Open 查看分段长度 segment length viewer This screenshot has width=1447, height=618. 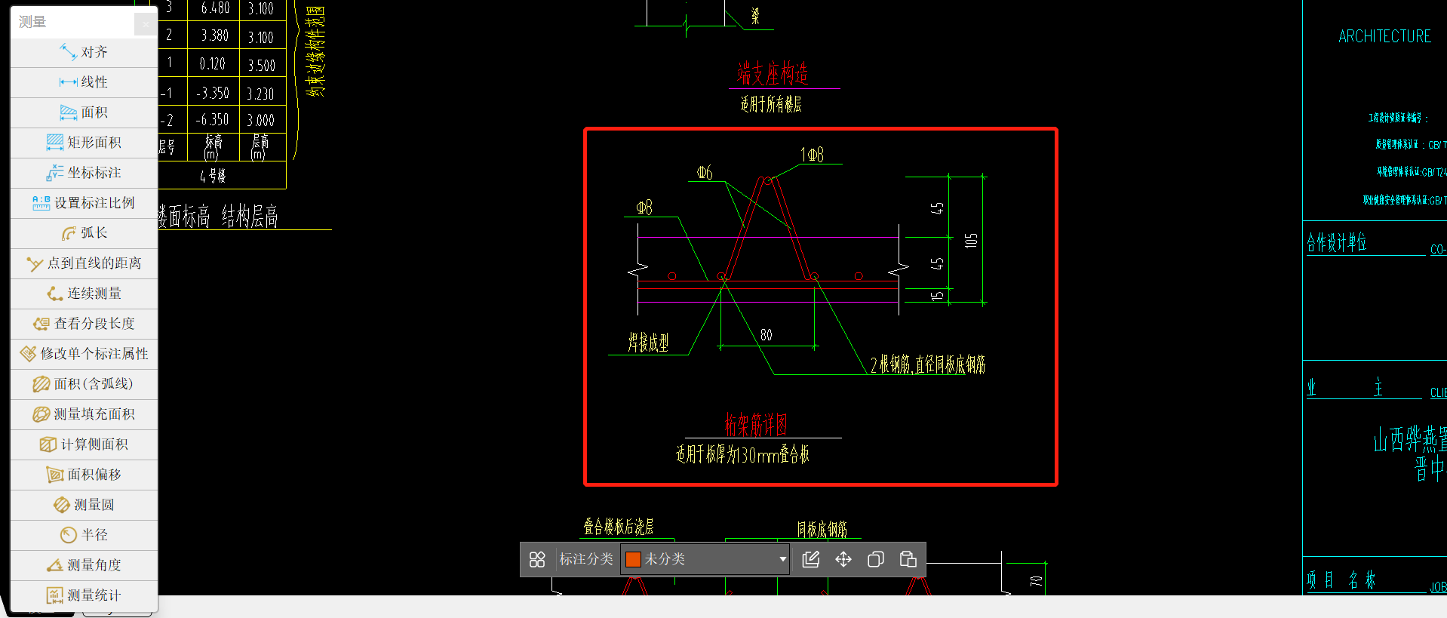[x=84, y=324]
